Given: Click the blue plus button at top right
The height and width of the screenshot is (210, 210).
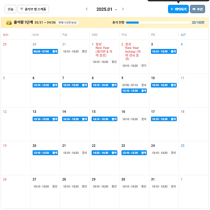Looking at the screenshot, I should coord(178,9).
